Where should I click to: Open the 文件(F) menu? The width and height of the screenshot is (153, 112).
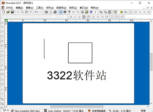(x=9, y=8)
